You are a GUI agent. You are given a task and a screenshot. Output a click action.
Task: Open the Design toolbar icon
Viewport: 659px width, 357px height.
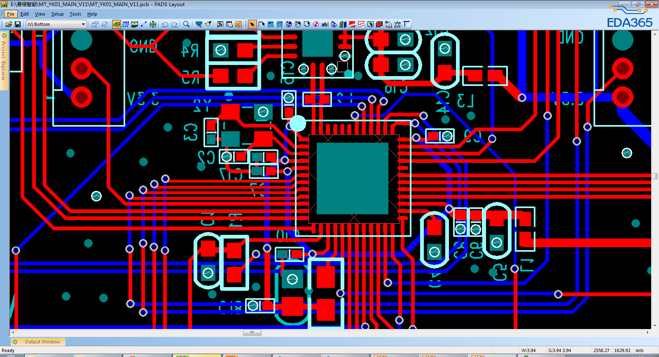click(126, 24)
